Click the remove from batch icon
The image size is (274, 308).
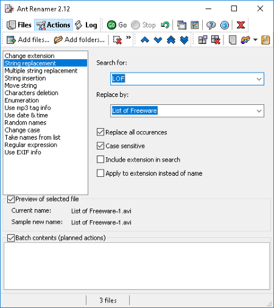(x=216, y=40)
